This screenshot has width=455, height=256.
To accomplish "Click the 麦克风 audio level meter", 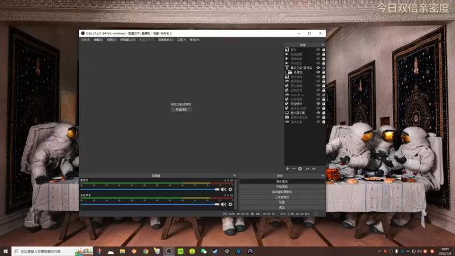I will click(x=157, y=183).
